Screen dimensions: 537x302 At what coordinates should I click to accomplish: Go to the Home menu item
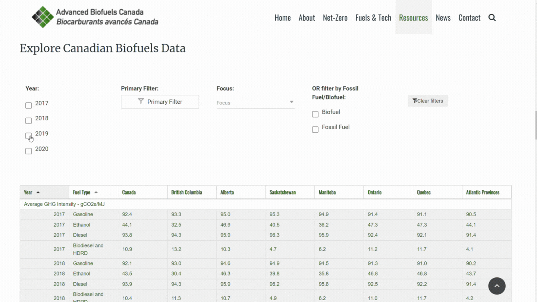283,18
